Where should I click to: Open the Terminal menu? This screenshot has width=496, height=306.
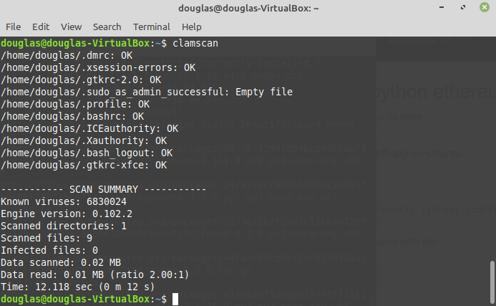(x=151, y=27)
